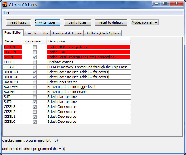Select the JTAGEN name cell
The height and width of the screenshot is (155, 186).
(13, 52)
